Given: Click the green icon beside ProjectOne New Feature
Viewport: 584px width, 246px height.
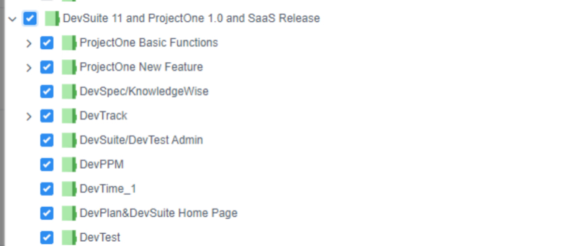Looking at the screenshot, I should point(69,67).
